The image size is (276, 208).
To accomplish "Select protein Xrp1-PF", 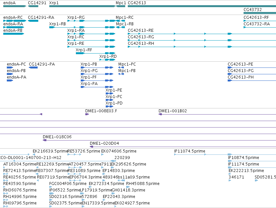I will pos(97,80).
